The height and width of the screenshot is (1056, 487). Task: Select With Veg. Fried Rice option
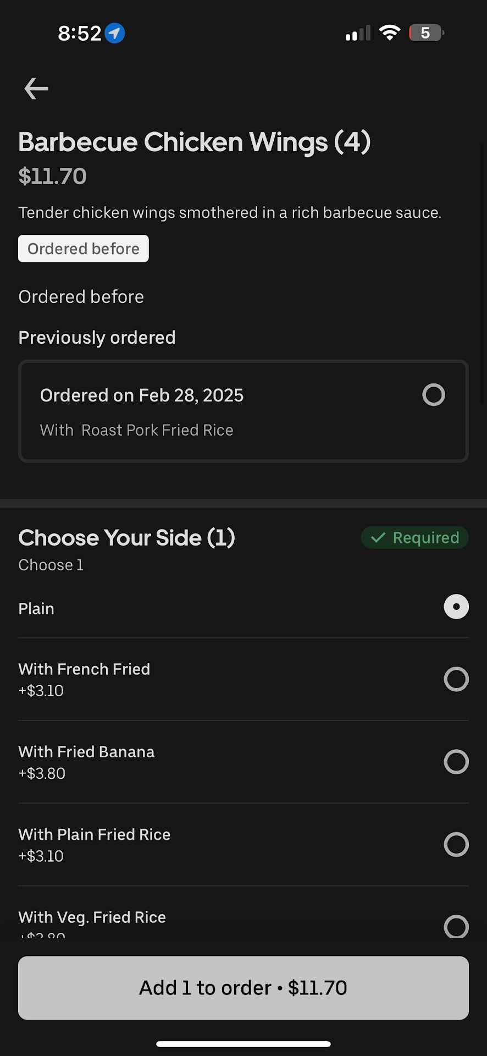[x=456, y=926]
